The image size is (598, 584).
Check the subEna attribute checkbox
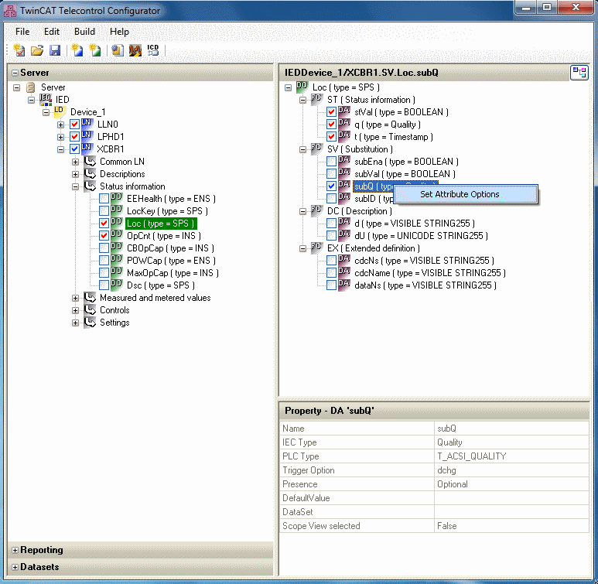(331, 162)
